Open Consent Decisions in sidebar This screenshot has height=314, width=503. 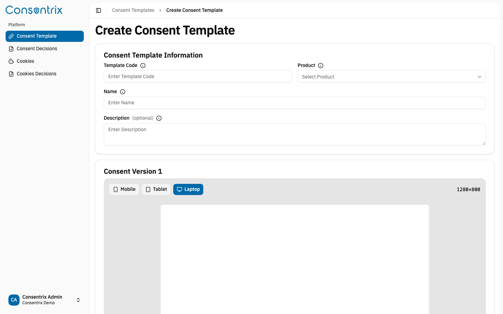[45, 49]
